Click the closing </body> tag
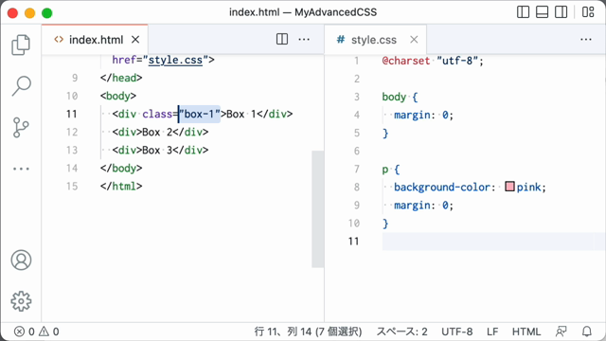This screenshot has width=606, height=341. point(121,169)
